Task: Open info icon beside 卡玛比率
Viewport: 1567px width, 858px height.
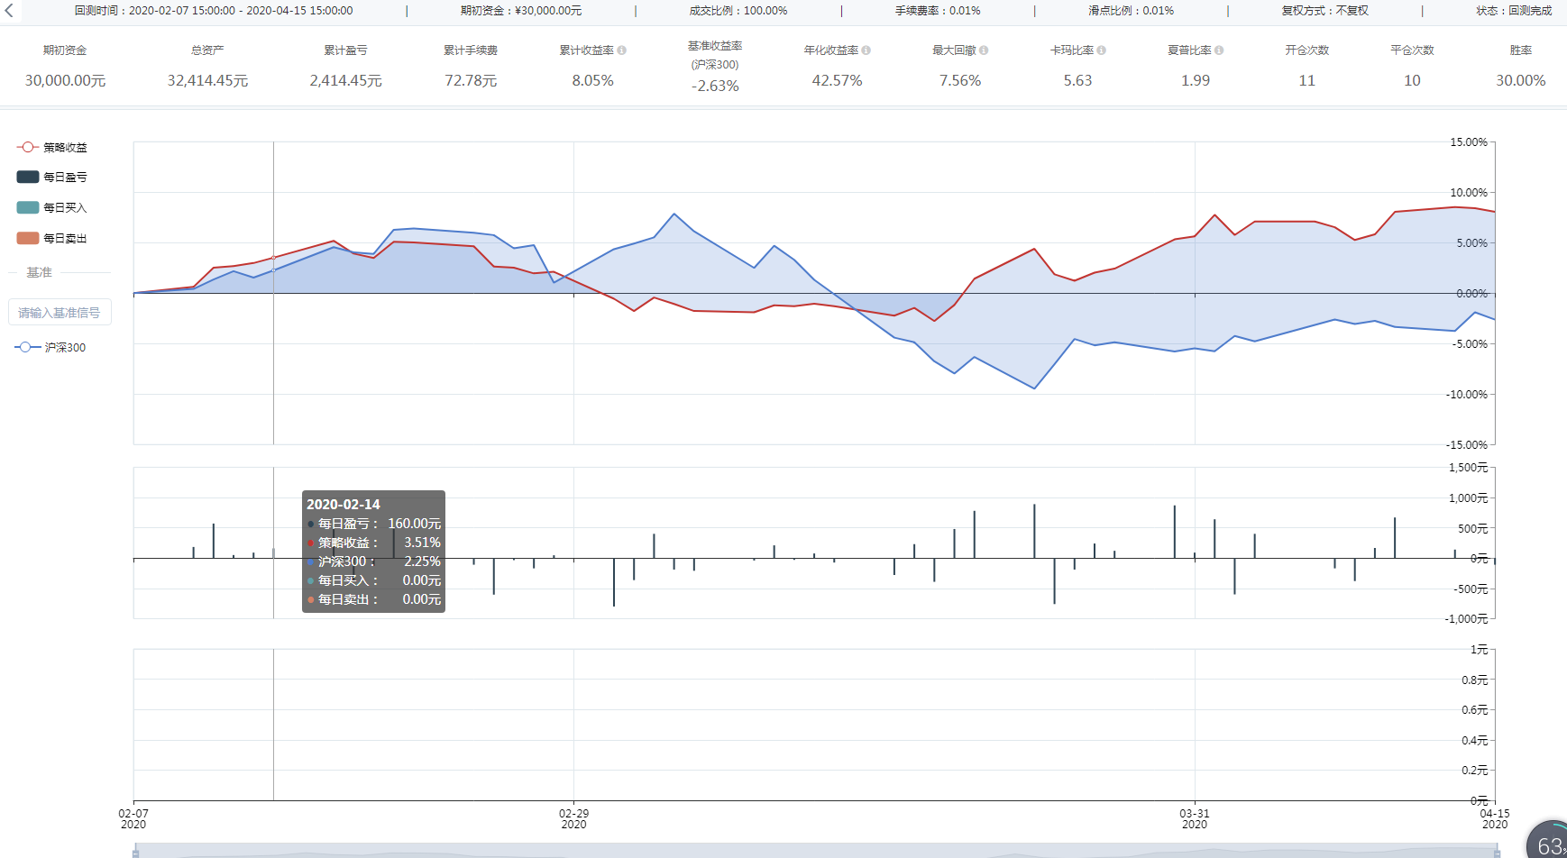Action: pyautogui.click(x=1102, y=50)
